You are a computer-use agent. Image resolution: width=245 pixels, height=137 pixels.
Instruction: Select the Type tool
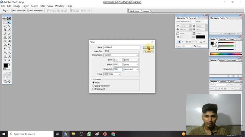[9, 49]
